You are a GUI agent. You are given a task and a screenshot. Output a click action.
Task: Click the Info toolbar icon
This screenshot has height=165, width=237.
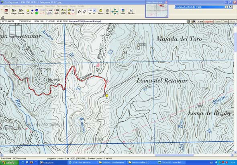108,12
